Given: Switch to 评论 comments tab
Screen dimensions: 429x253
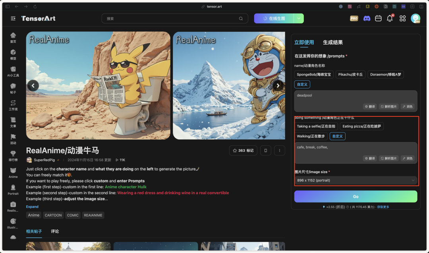Looking at the screenshot, I should click(55, 231).
